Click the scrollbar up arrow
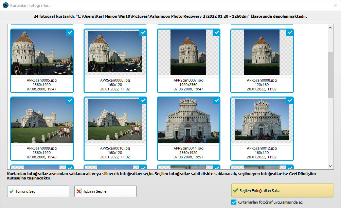 330,28
